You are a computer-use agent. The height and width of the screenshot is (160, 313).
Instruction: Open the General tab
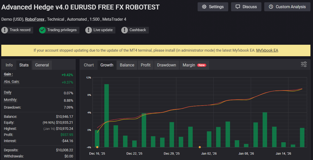[x=42, y=65]
